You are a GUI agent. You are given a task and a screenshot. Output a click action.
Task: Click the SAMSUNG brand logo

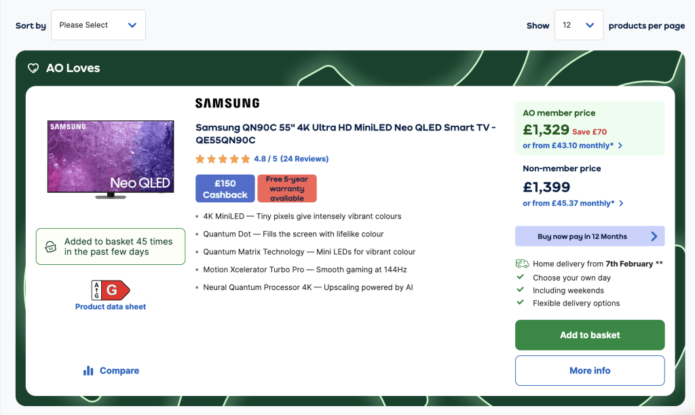[x=227, y=103]
